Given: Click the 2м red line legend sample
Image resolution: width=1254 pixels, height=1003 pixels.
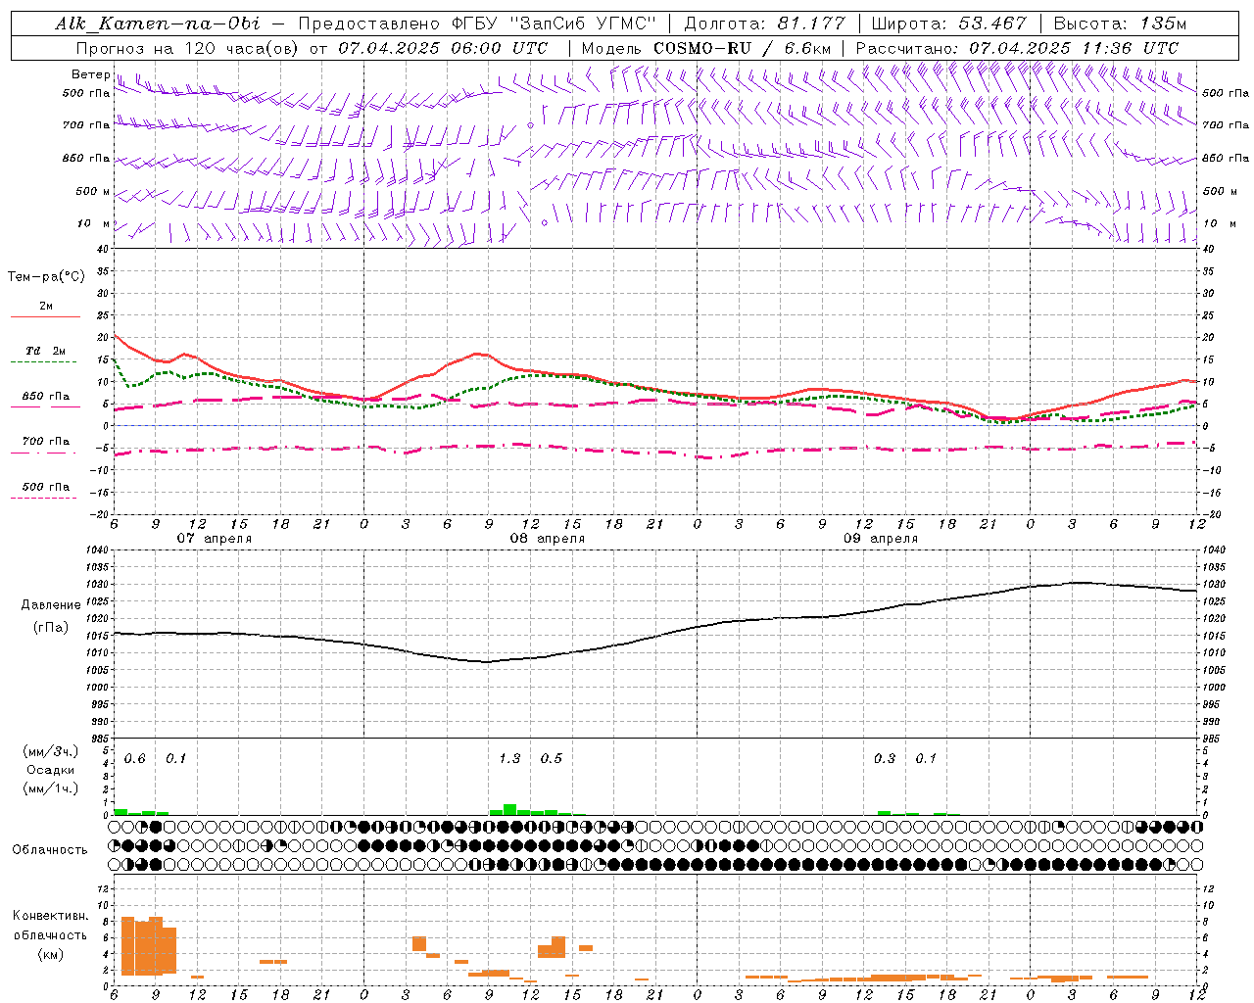Looking at the screenshot, I should [x=45, y=316].
